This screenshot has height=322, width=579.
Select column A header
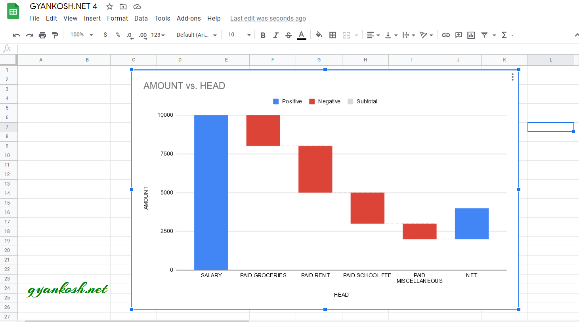point(41,60)
